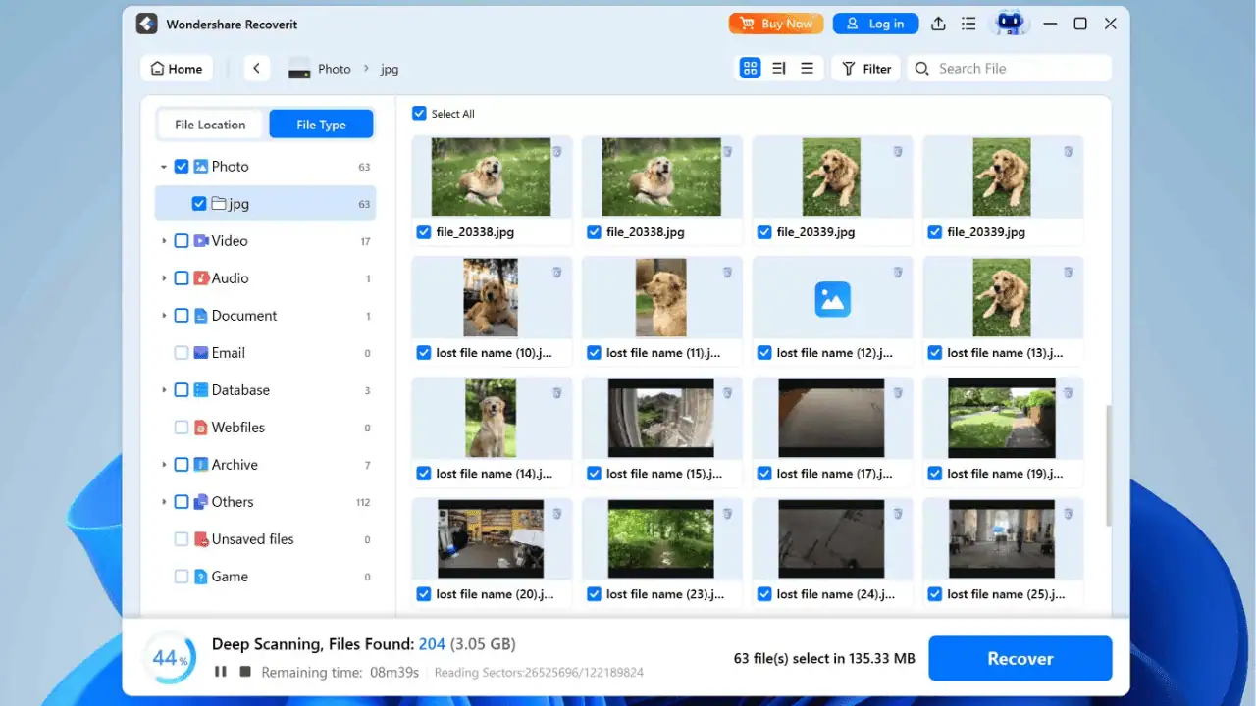Open lost file name (23) forest thumbnail
The image size is (1256, 706).
tap(661, 539)
